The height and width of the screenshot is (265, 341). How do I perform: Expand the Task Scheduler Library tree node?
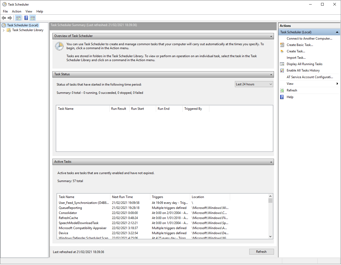(3, 30)
